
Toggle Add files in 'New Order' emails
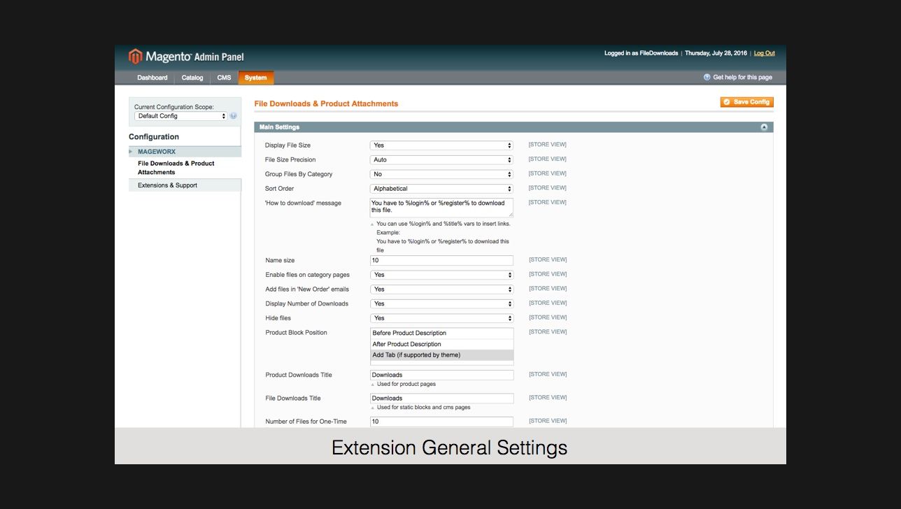[x=441, y=289]
